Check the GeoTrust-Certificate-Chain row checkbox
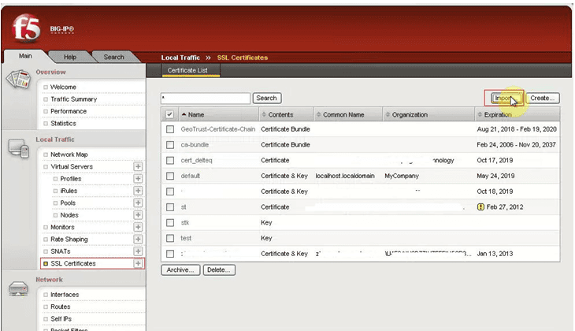The image size is (575, 331). [x=169, y=128]
